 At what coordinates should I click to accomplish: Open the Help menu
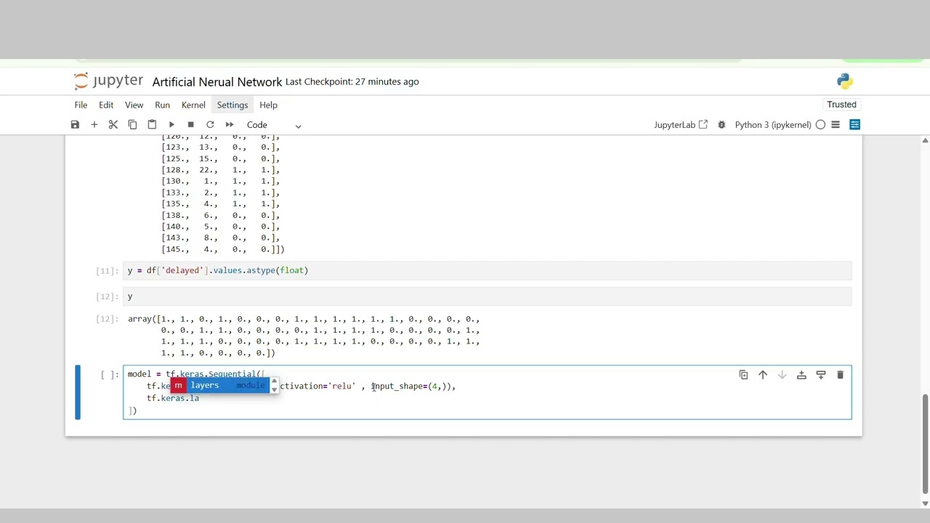pyautogui.click(x=268, y=105)
